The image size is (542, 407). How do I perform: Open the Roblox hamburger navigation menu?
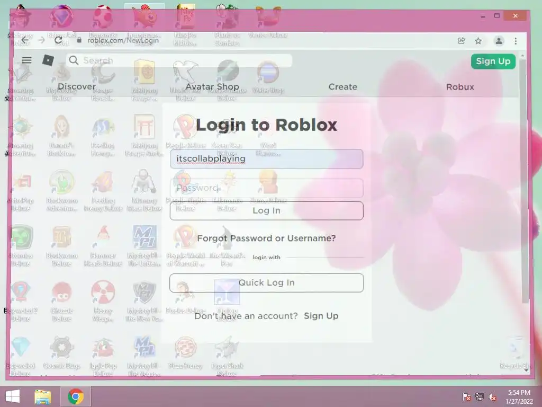pyautogui.click(x=26, y=60)
